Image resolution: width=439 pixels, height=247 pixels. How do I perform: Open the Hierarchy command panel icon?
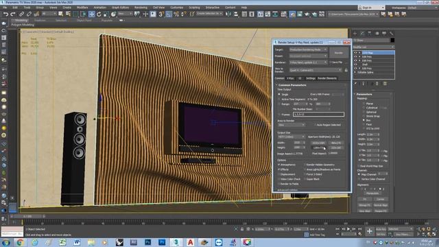tap(370, 34)
